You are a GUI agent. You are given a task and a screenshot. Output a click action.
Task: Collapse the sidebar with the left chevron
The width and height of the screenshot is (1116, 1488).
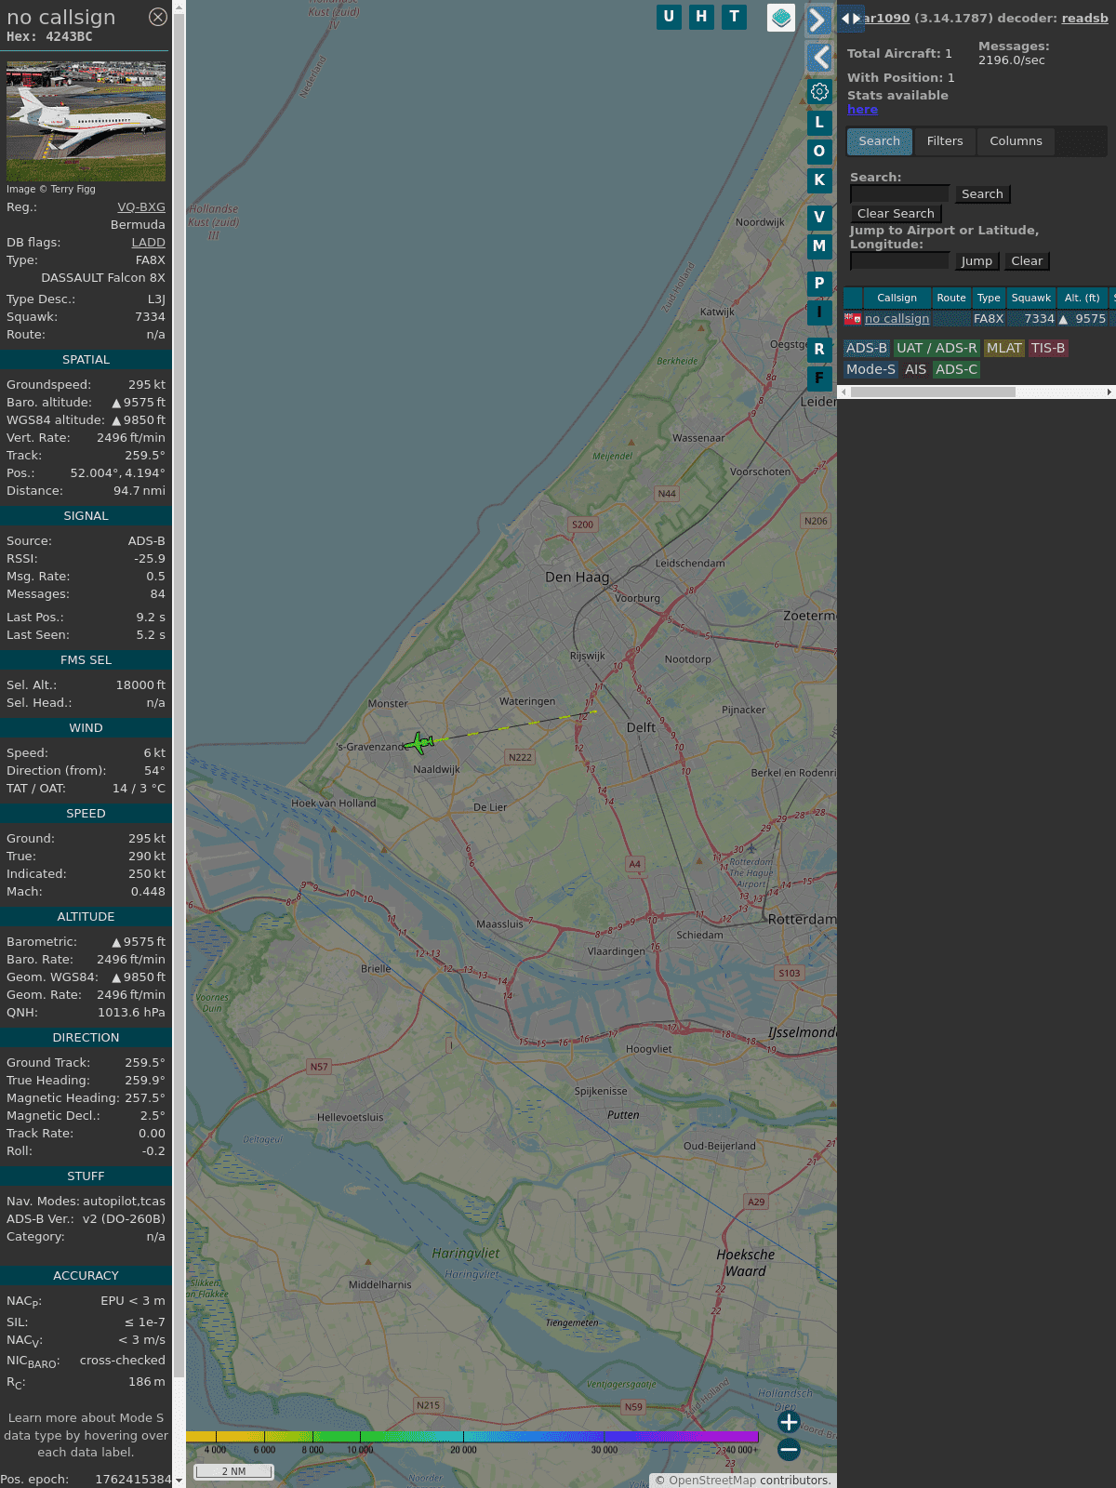coord(819,58)
